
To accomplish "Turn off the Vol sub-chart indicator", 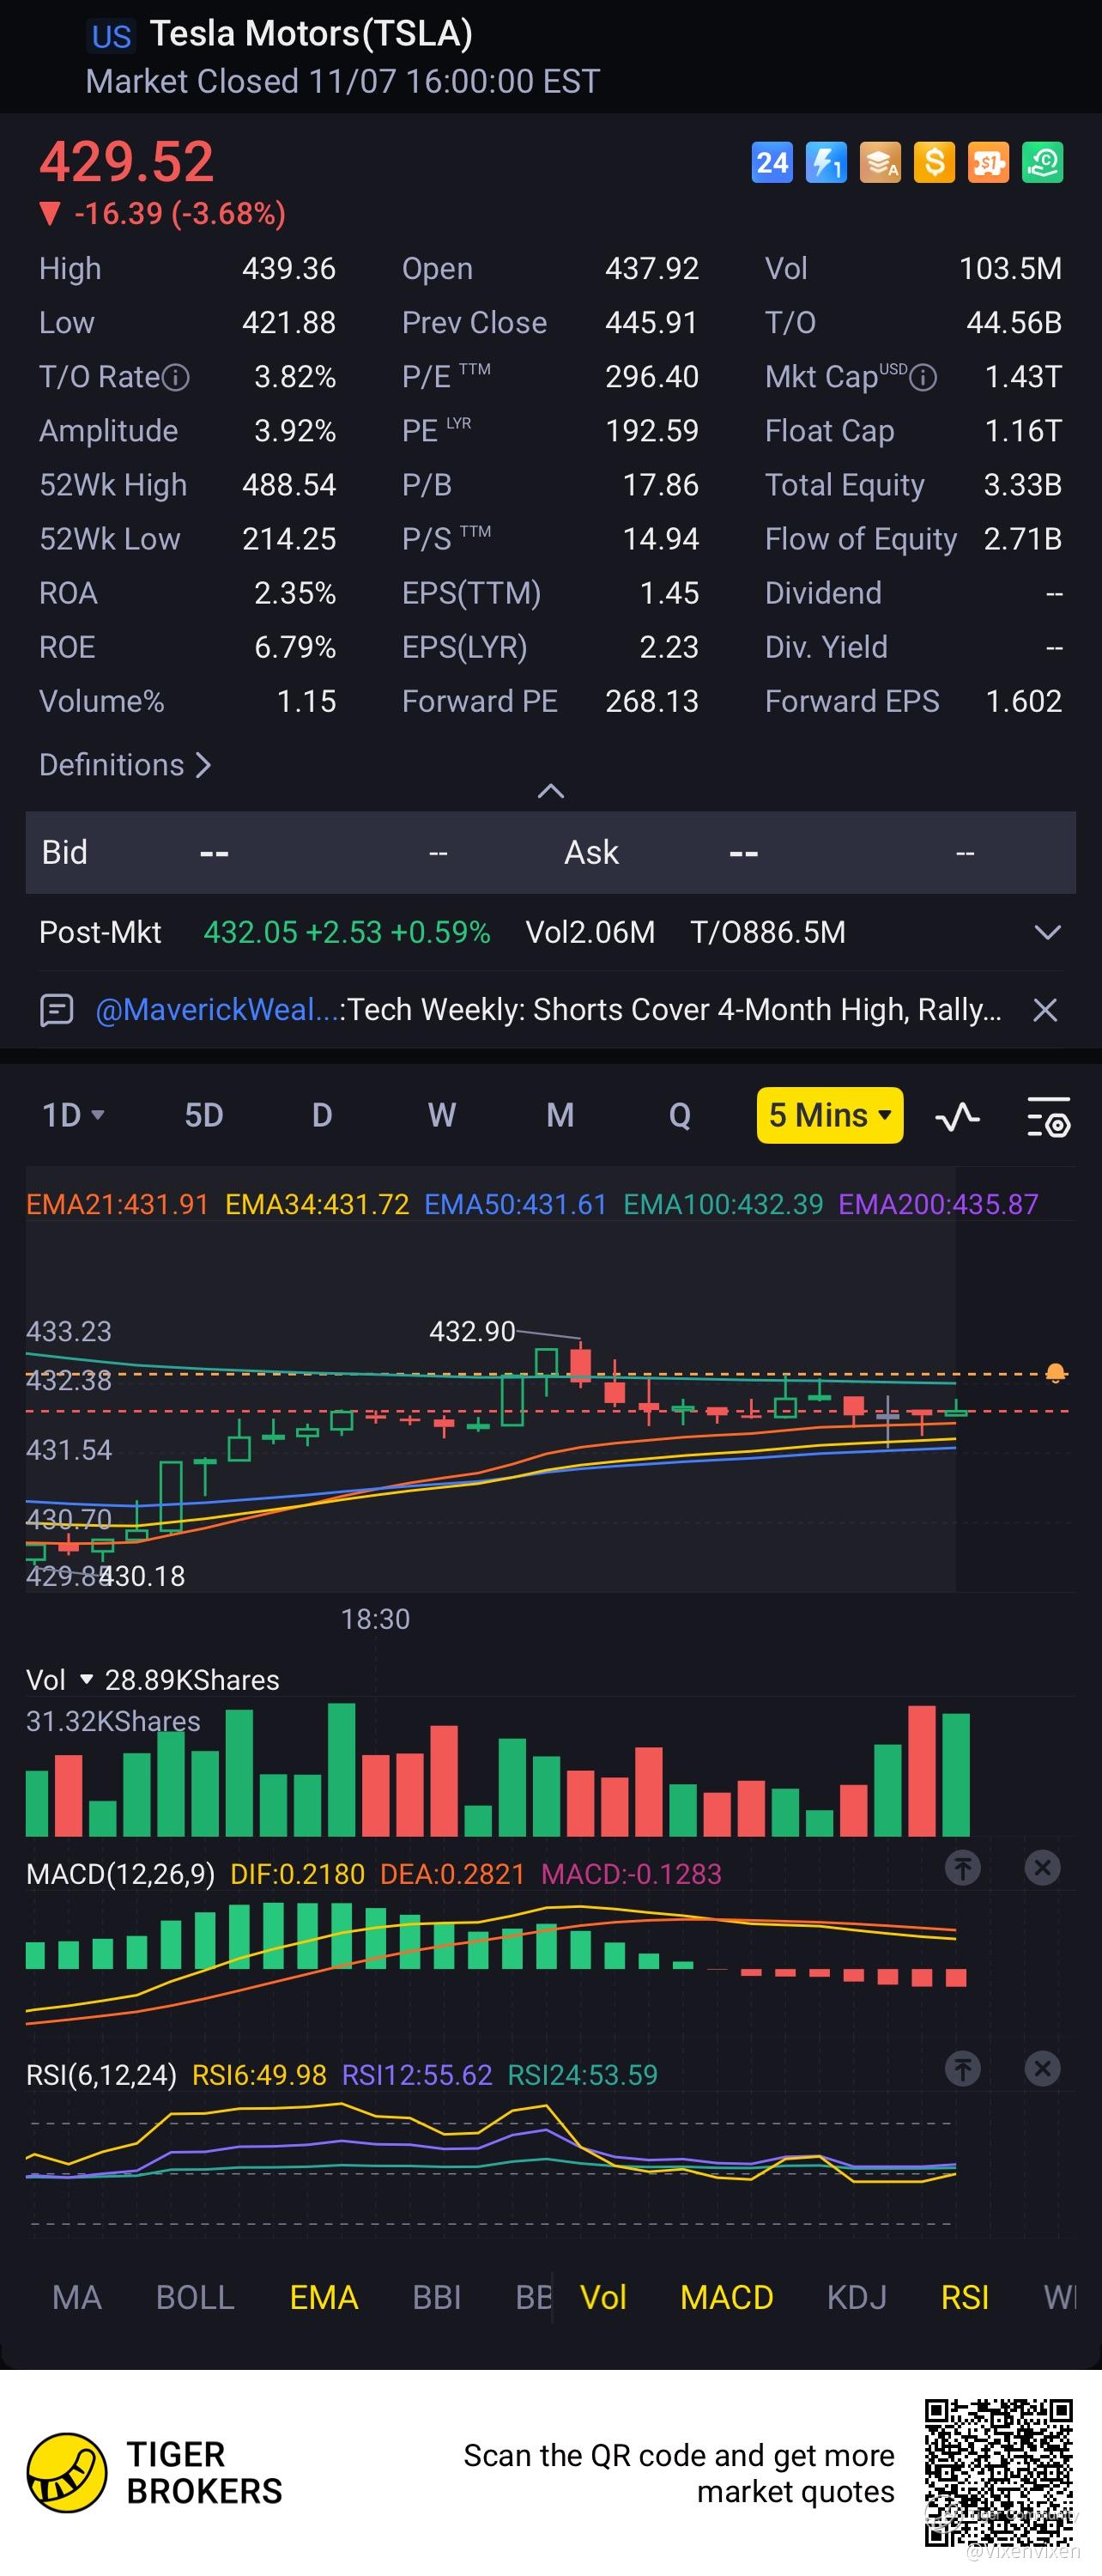I will pyautogui.click(x=603, y=2297).
